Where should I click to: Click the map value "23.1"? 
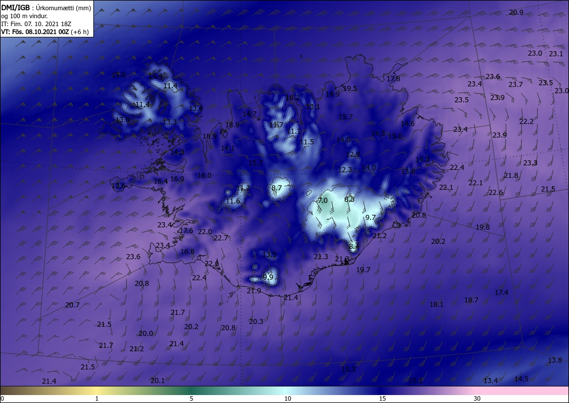pos(555,53)
